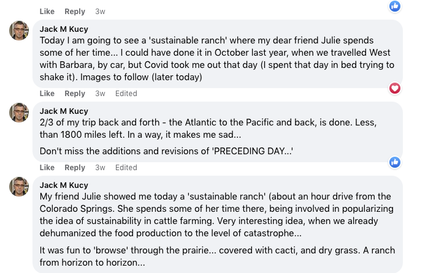Reply to the '2/3 of my trip' comment
This screenshot has height=273, width=428.
tap(75, 168)
